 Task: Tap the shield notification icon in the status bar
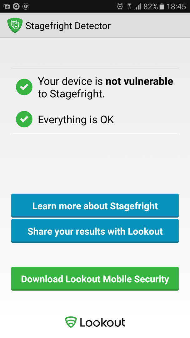click(26, 7)
